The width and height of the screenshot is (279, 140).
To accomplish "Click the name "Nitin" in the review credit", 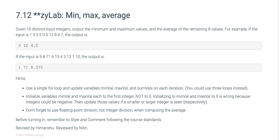I will click(83, 128).
